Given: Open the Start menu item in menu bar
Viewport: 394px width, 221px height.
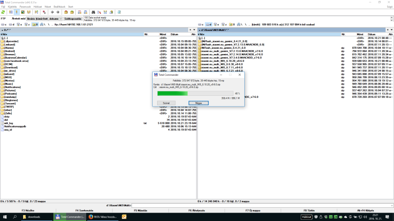Looking at the screenshot, I should (70, 7).
